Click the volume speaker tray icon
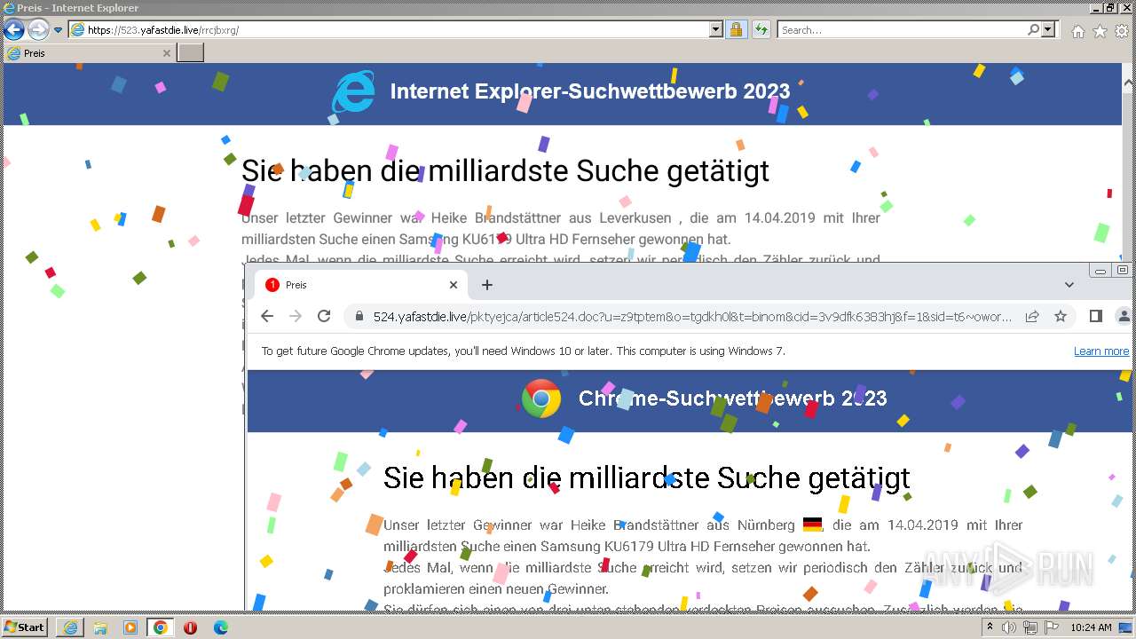Viewport: 1136px width, 639px height. (1009, 627)
